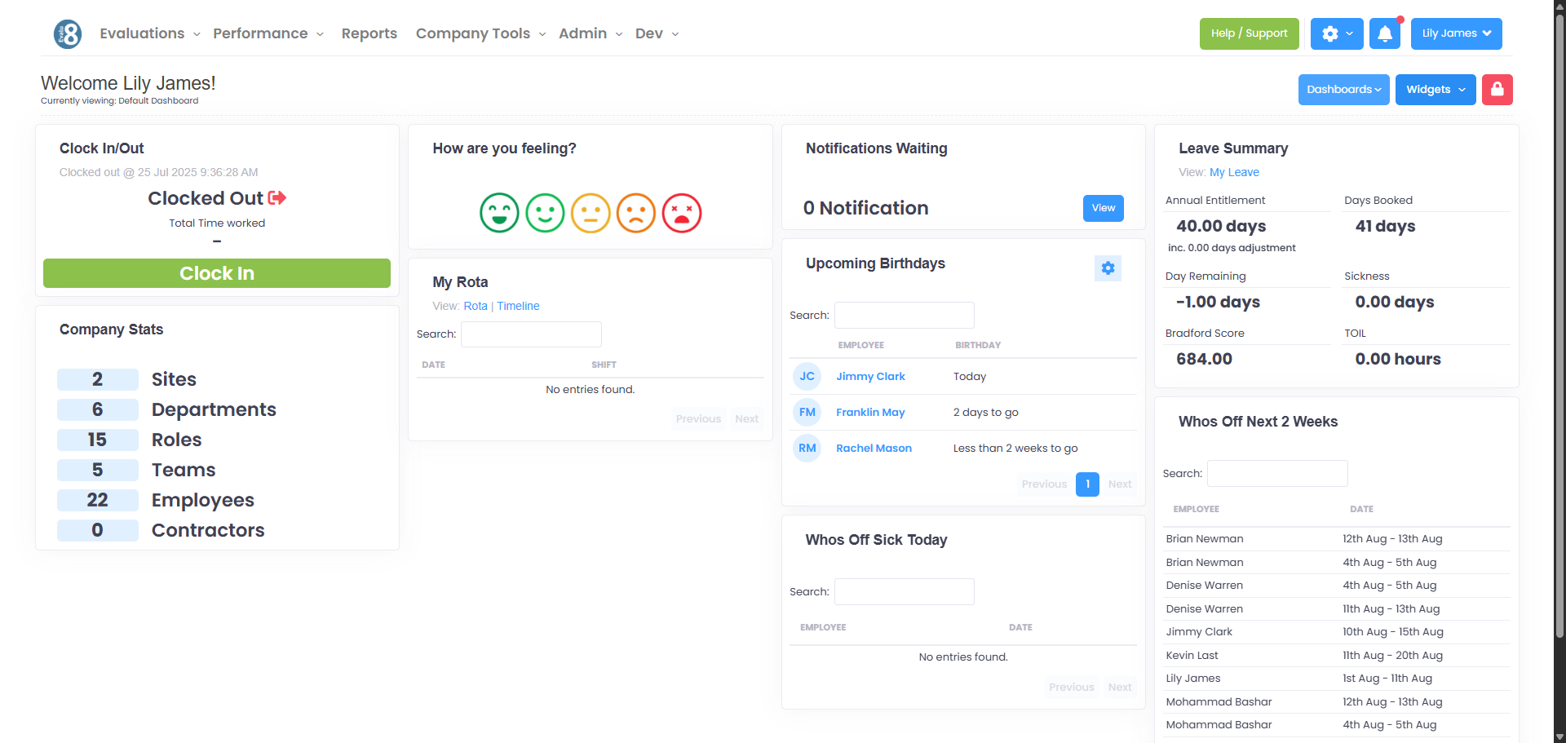Screen dimensions: 1566x743
Task: Click the 22 Employees count
Action: (98, 500)
